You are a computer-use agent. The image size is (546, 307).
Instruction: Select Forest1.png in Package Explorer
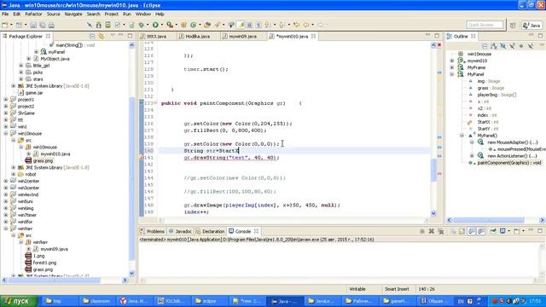click(x=44, y=263)
